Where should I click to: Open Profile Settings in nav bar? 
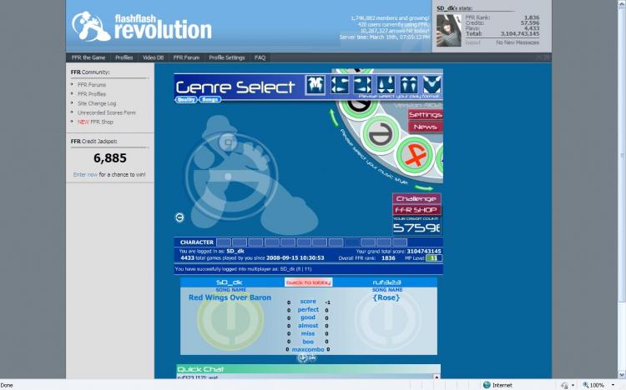227,57
